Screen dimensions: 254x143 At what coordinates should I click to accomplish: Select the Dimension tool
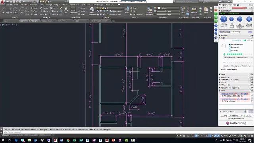pyautogui.click(x=73, y=10)
